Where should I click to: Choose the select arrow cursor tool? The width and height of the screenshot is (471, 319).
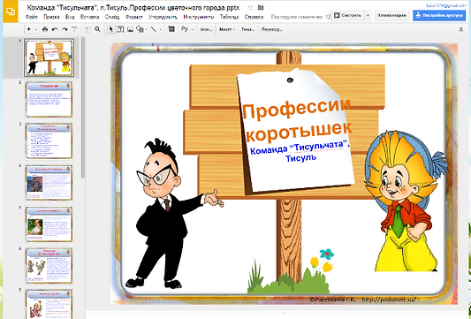pyautogui.click(x=111, y=29)
